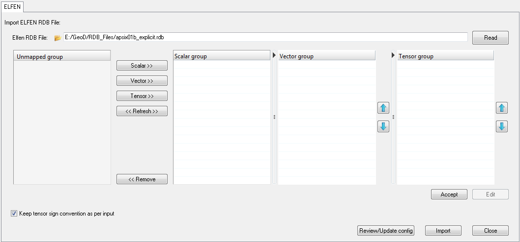Screen dimensions: 520x242
Task: Click the << Remove button
Action: (x=142, y=179)
